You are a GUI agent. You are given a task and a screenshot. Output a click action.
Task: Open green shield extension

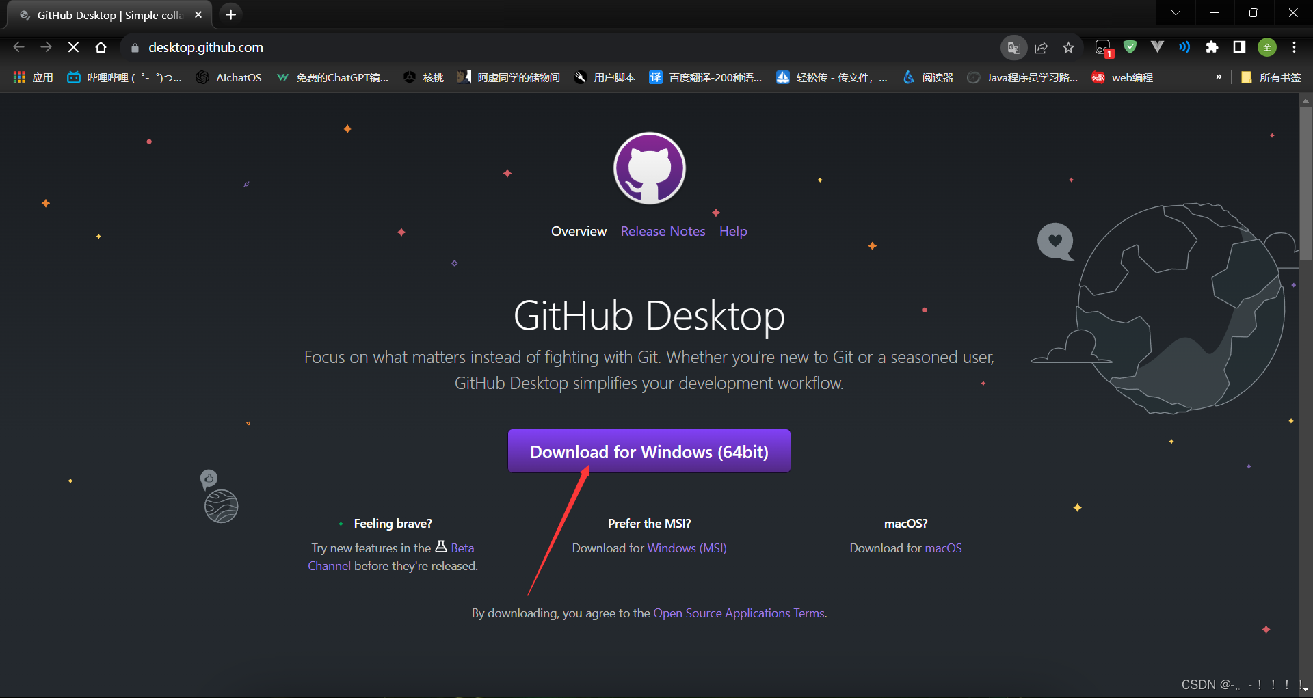point(1130,46)
